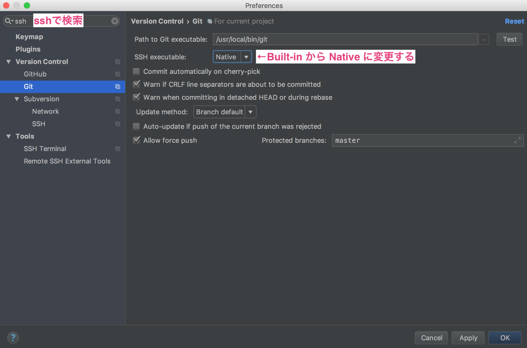The height and width of the screenshot is (348, 527).
Task: Enable Commit automatically on cherry-pick
Action: point(136,71)
